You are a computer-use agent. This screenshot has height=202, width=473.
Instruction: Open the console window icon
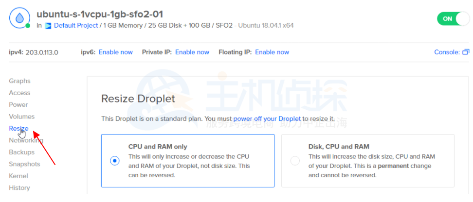466,52
